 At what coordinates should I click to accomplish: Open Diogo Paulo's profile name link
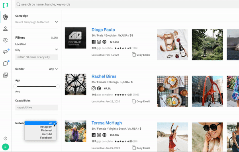point(103,30)
